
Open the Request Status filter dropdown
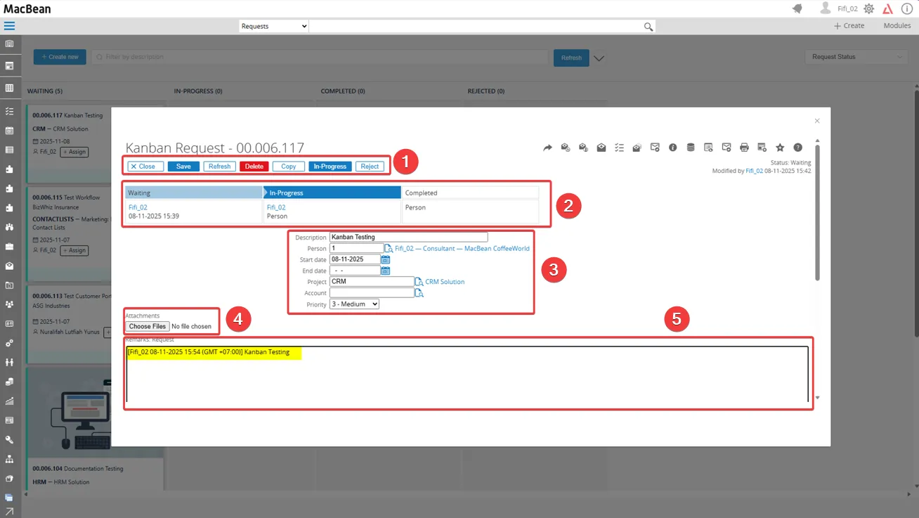(856, 57)
